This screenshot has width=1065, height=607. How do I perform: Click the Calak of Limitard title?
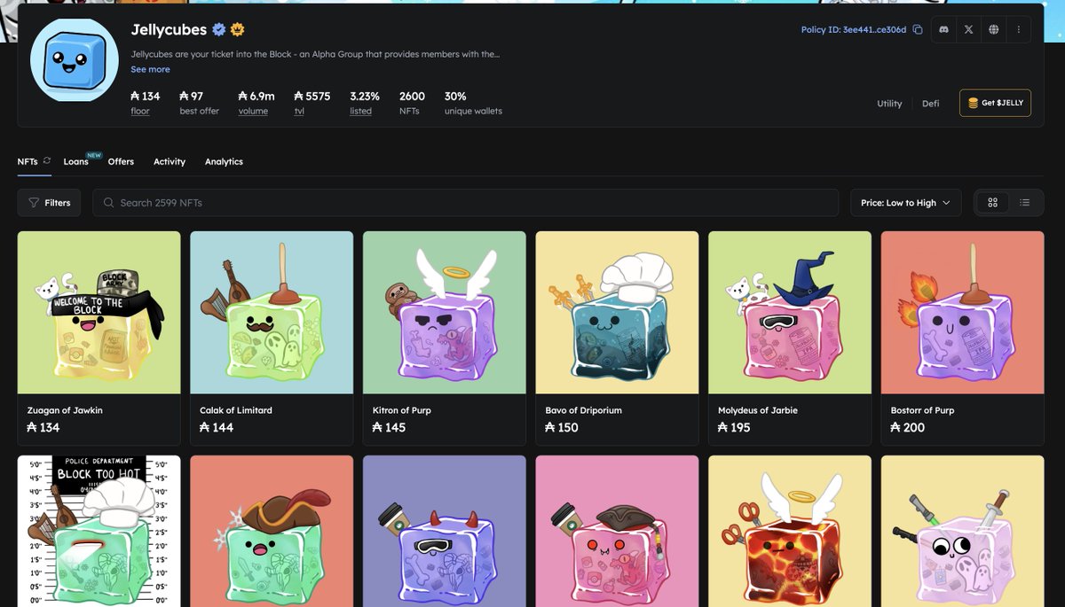tap(236, 410)
